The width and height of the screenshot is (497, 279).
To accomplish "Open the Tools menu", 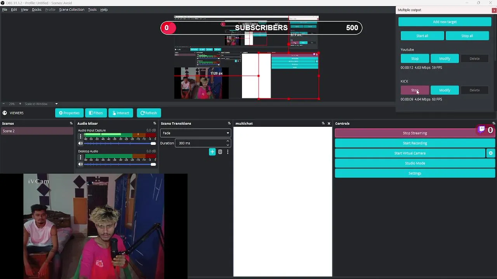I will (x=92, y=10).
